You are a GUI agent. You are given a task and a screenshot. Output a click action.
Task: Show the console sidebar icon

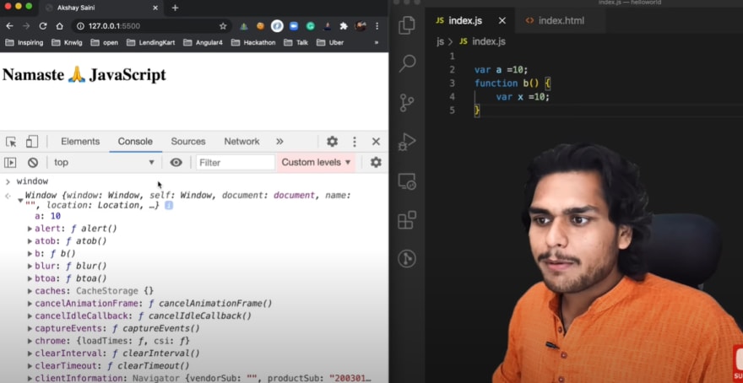click(x=10, y=162)
